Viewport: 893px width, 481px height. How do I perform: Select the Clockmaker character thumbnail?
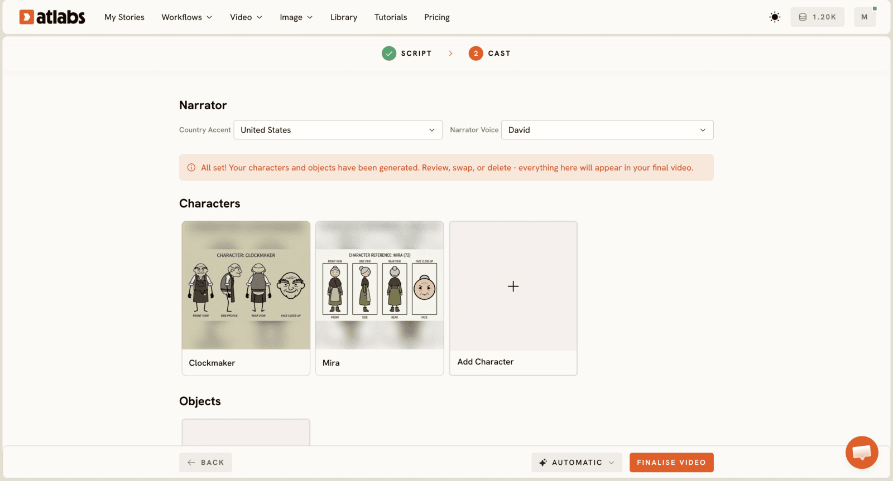pos(246,285)
